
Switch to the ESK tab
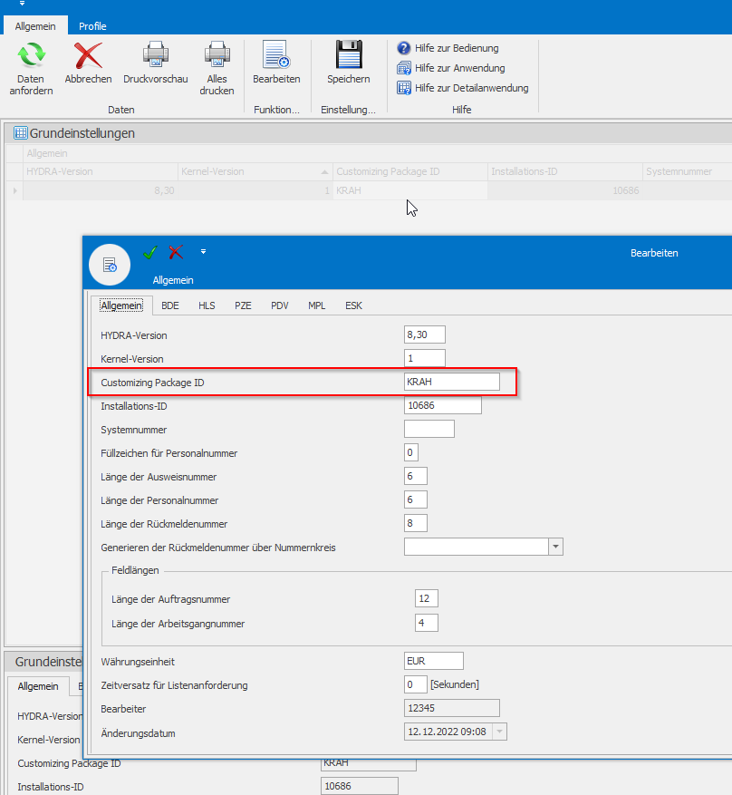coord(353,305)
